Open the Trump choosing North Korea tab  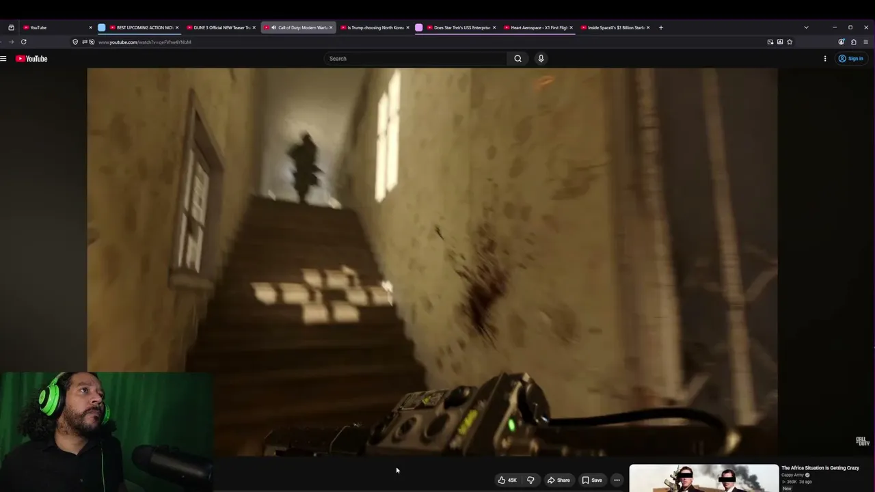375,27
